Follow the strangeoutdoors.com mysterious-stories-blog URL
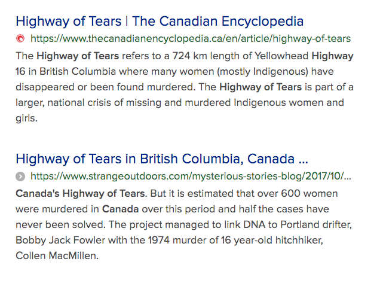The width and height of the screenshot is (380, 289). pos(191,177)
